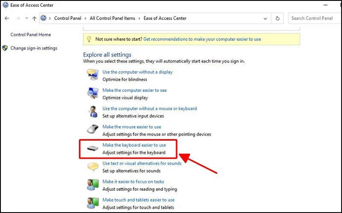This screenshot has height=213, width=342.
Task: Click the Ease of Access icon in address bar
Action: 44,18
